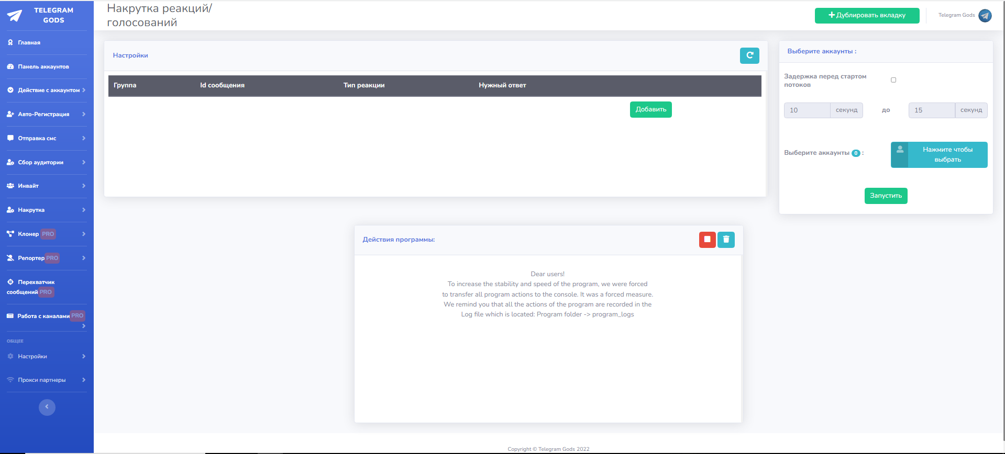Image resolution: width=1005 pixels, height=454 pixels.
Task: Click the Настройки panel heading
Action: pos(130,55)
